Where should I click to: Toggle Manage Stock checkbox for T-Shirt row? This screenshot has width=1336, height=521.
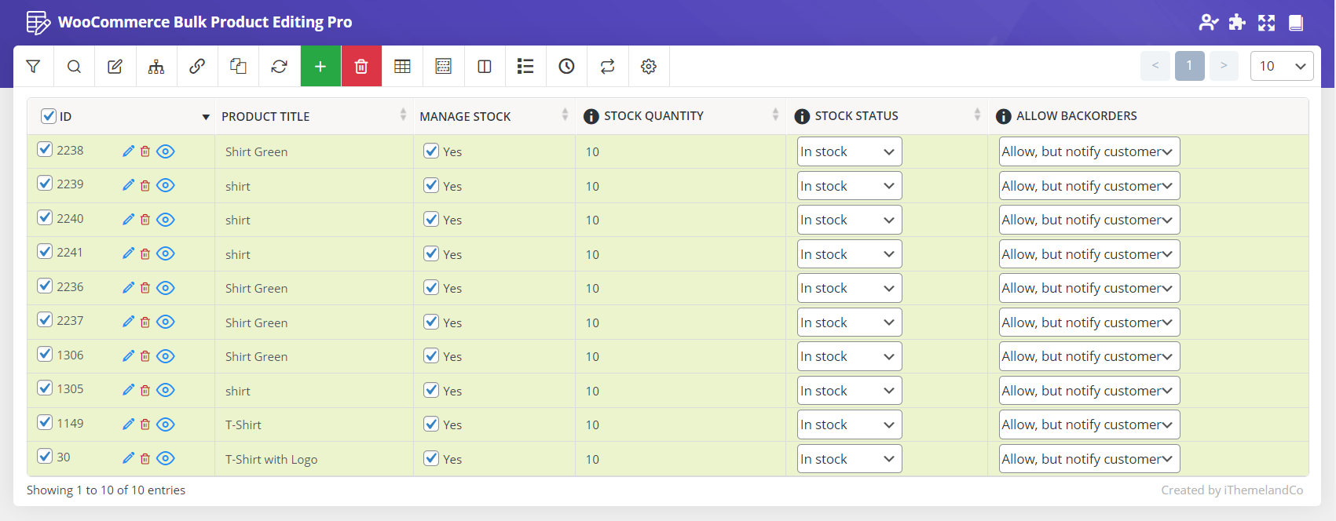click(431, 424)
